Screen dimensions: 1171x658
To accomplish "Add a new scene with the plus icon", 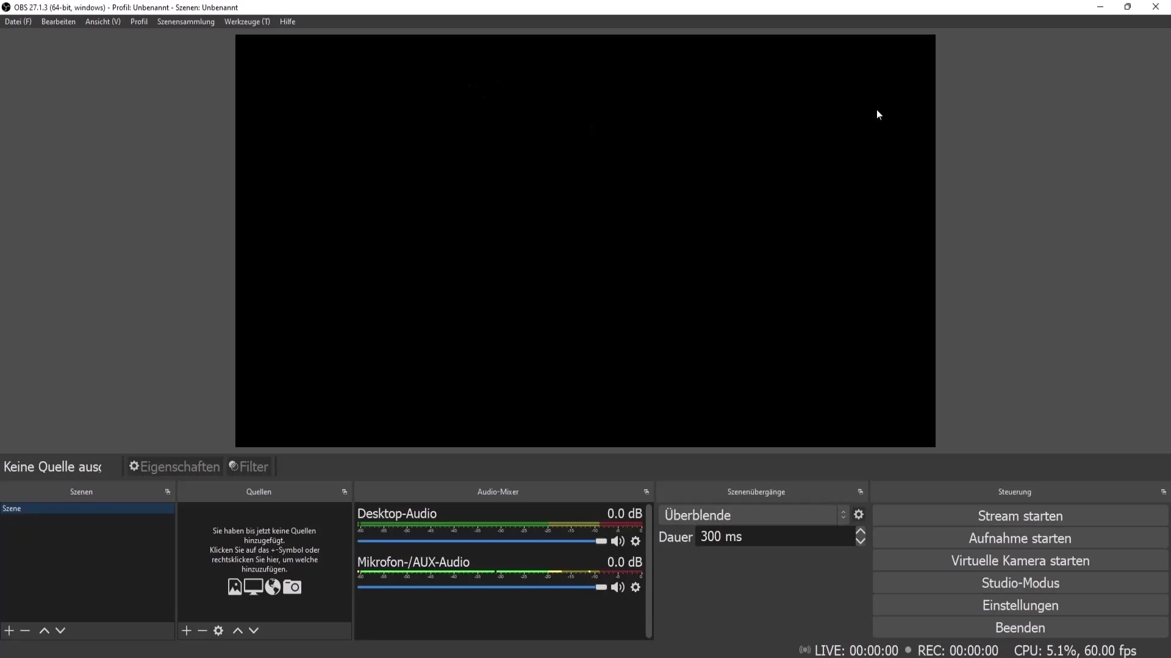I will [9, 631].
